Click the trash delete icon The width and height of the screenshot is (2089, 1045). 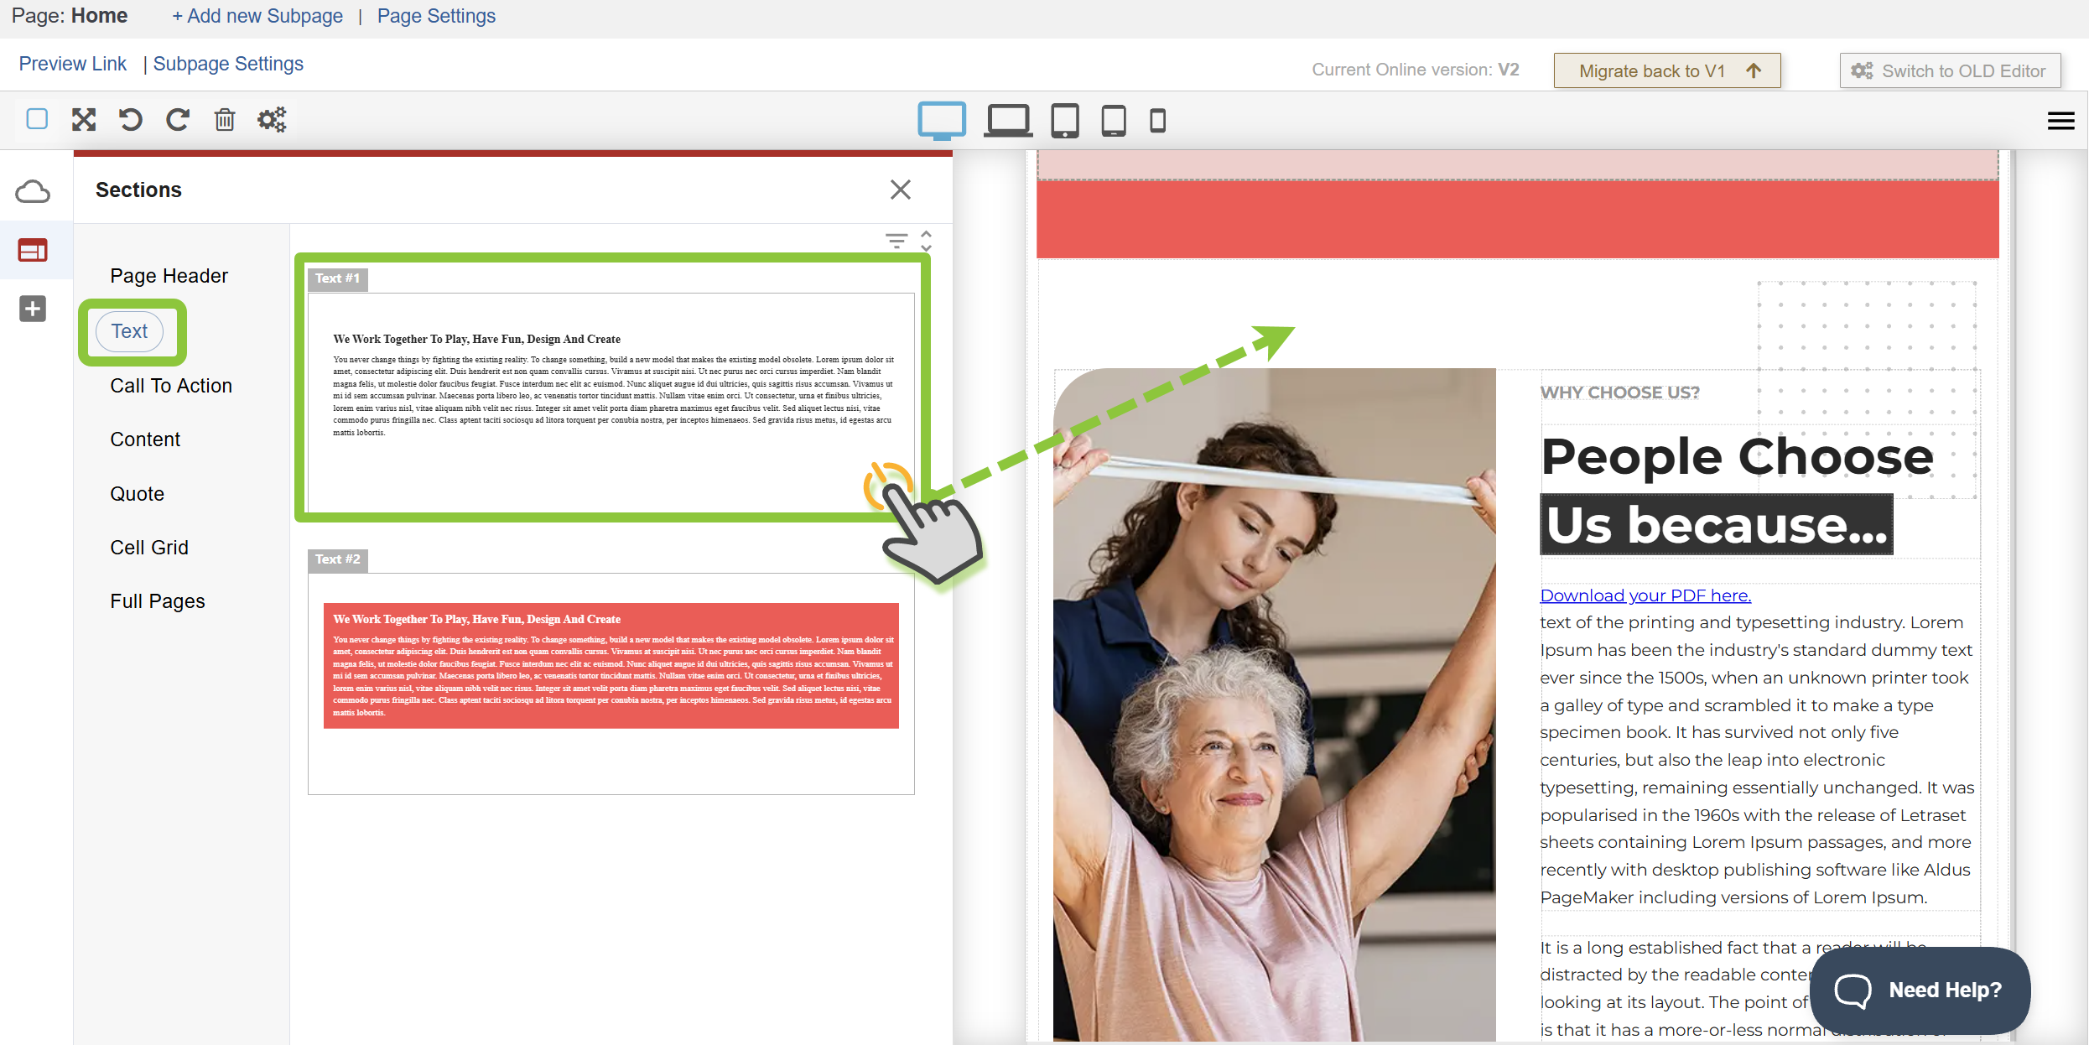(225, 120)
